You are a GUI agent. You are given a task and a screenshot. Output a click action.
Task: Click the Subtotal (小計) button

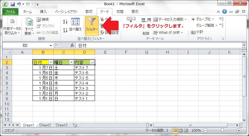pos(197,32)
